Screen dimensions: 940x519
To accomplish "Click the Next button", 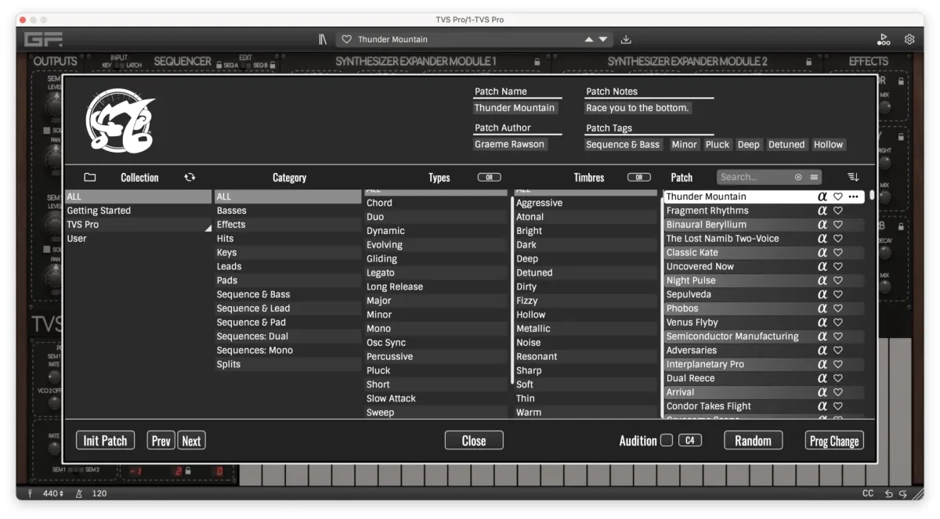I will point(191,441).
